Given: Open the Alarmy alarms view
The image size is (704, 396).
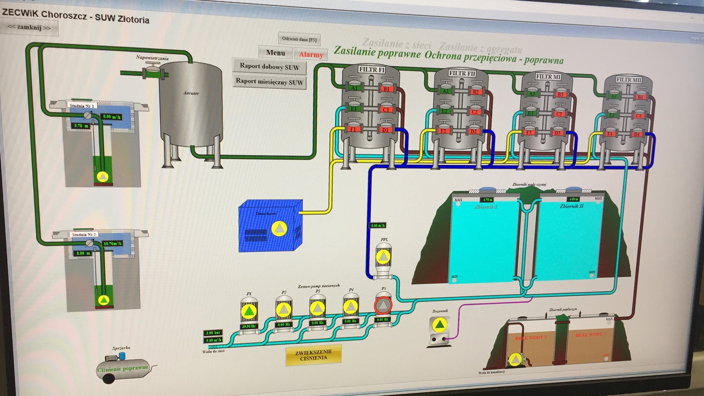Looking at the screenshot, I should point(310,55).
